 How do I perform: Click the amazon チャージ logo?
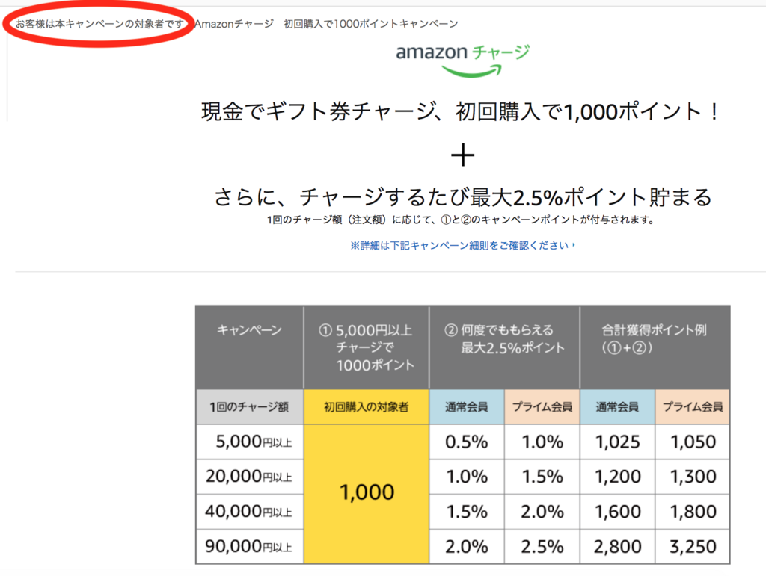point(462,61)
